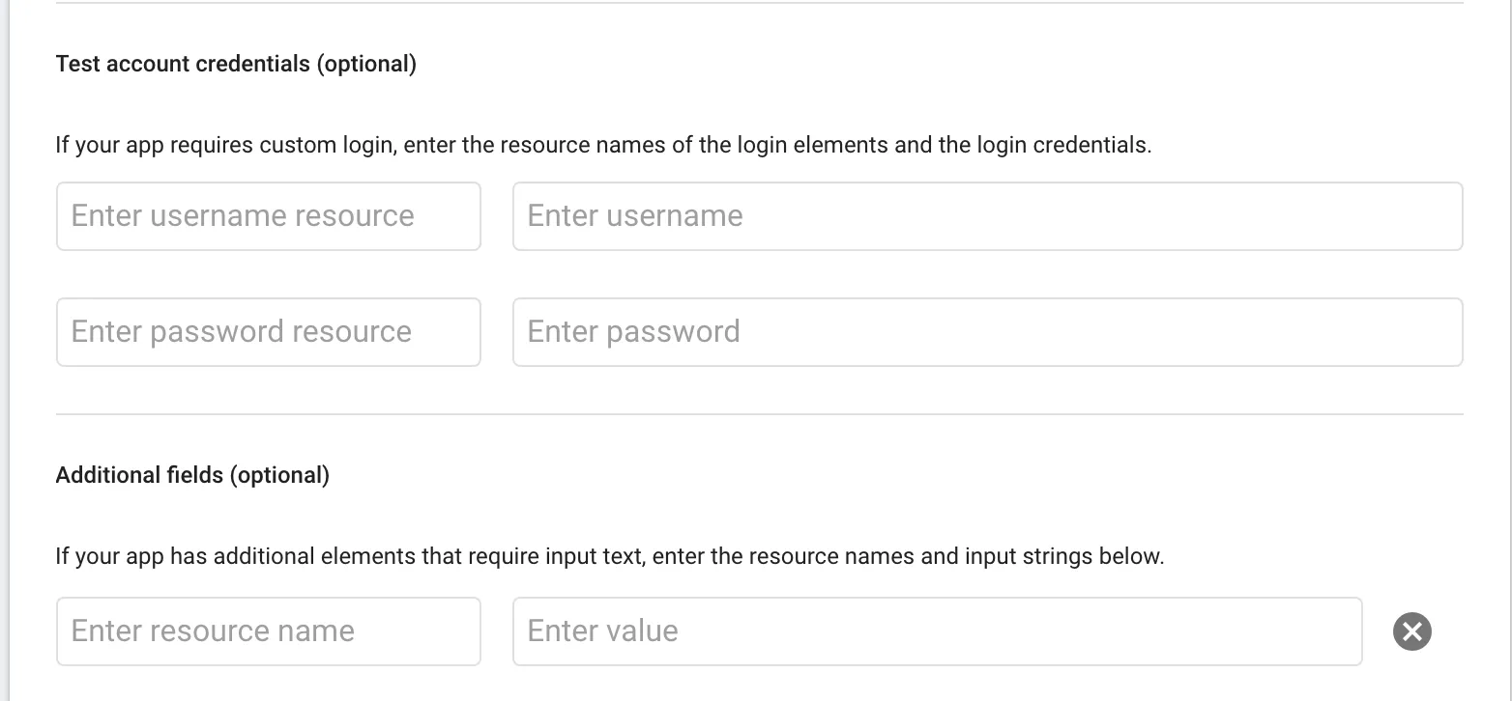Click "(optional)" beside Test account credentials

(366, 65)
